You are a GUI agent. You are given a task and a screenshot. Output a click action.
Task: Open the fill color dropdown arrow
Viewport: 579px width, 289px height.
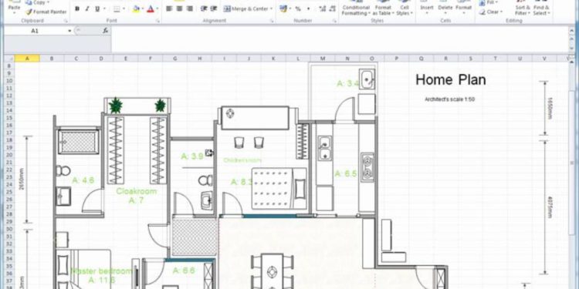point(143,8)
